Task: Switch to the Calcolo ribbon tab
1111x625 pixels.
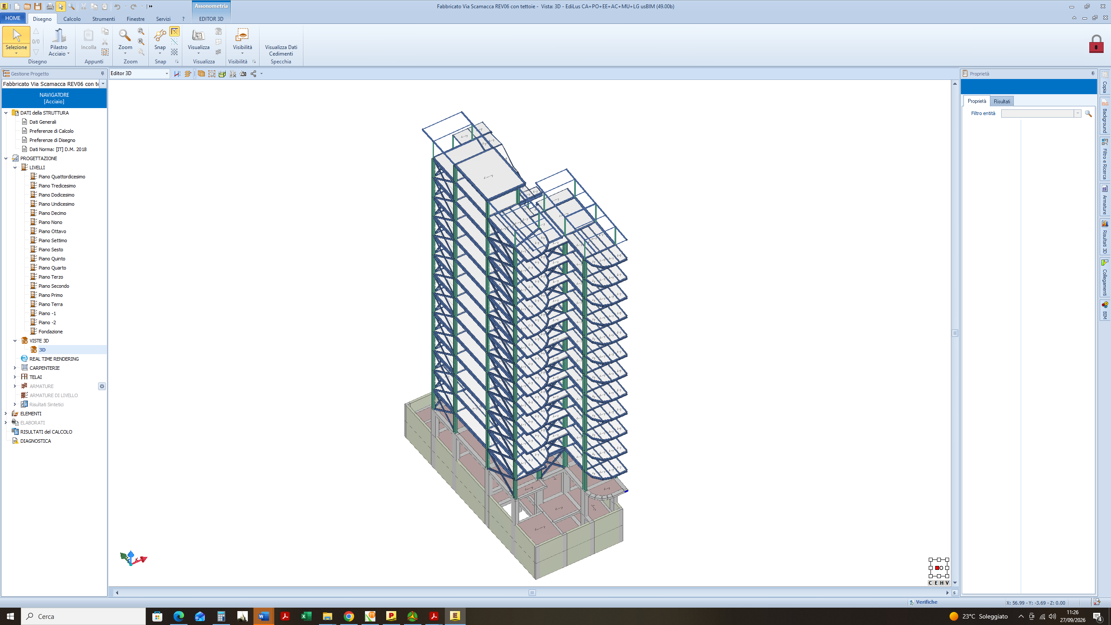Action: (72, 19)
